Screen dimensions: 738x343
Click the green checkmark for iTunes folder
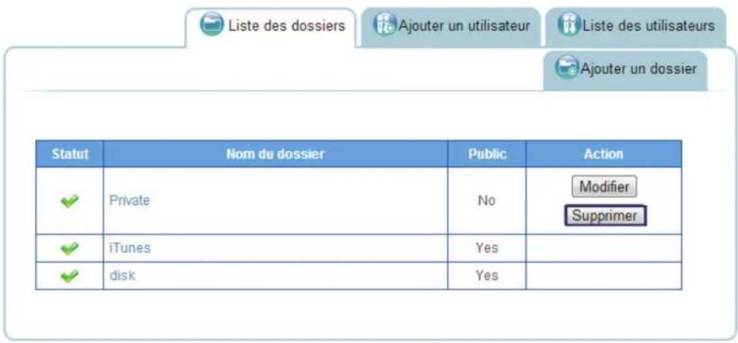[x=69, y=248]
